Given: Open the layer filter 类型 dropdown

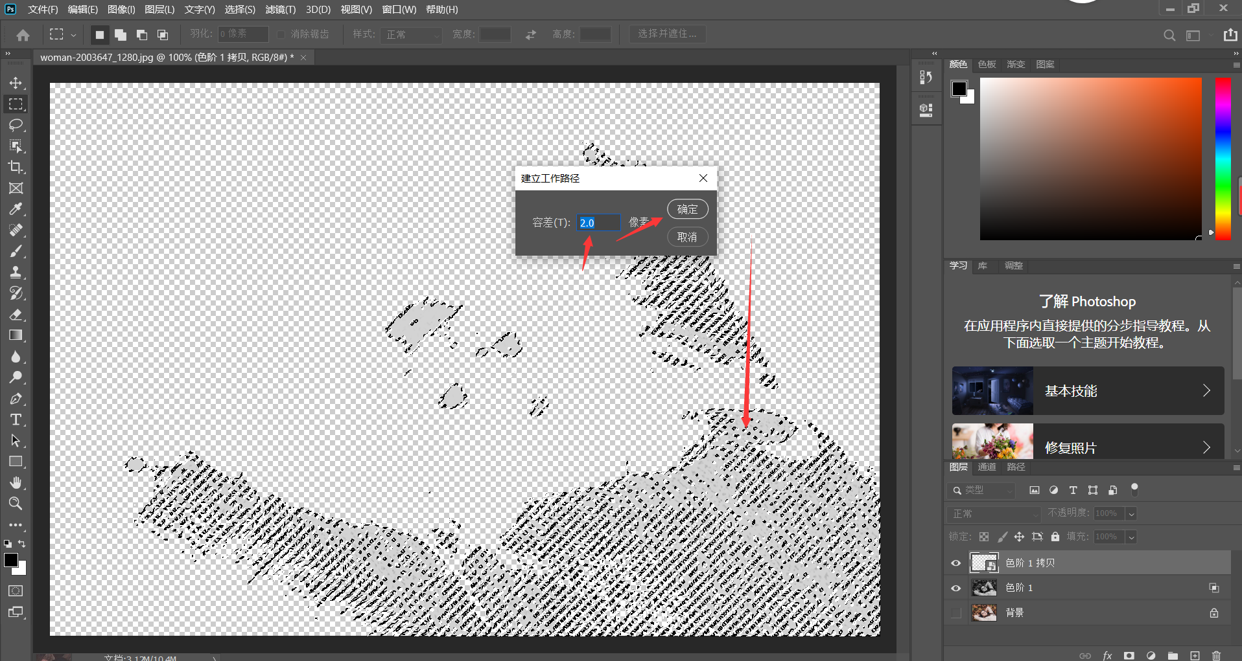Looking at the screenshot, I should (x=981, y=490).
